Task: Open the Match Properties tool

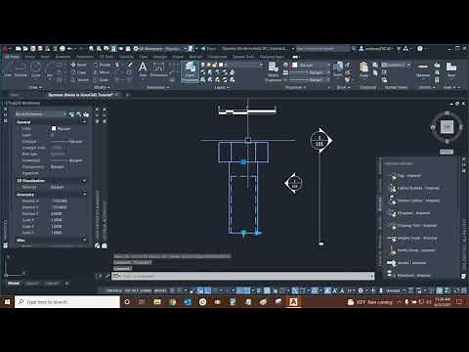Action: pyautogui.click(x=273, y=71)
